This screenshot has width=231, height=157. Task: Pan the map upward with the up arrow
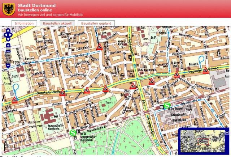[8, 31]
